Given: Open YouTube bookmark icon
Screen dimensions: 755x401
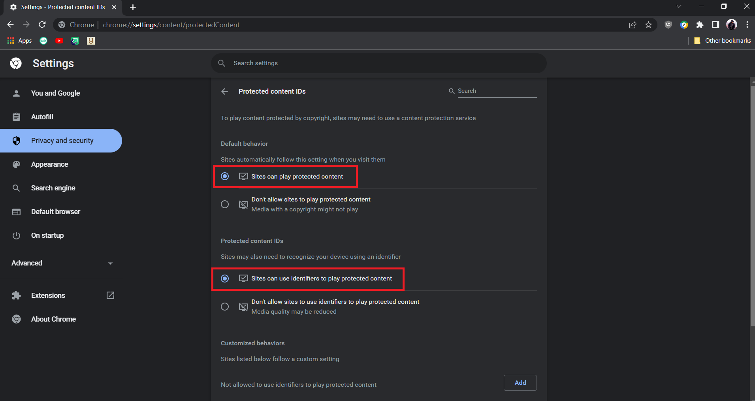Looking at the screenshot, I should 59,41.
